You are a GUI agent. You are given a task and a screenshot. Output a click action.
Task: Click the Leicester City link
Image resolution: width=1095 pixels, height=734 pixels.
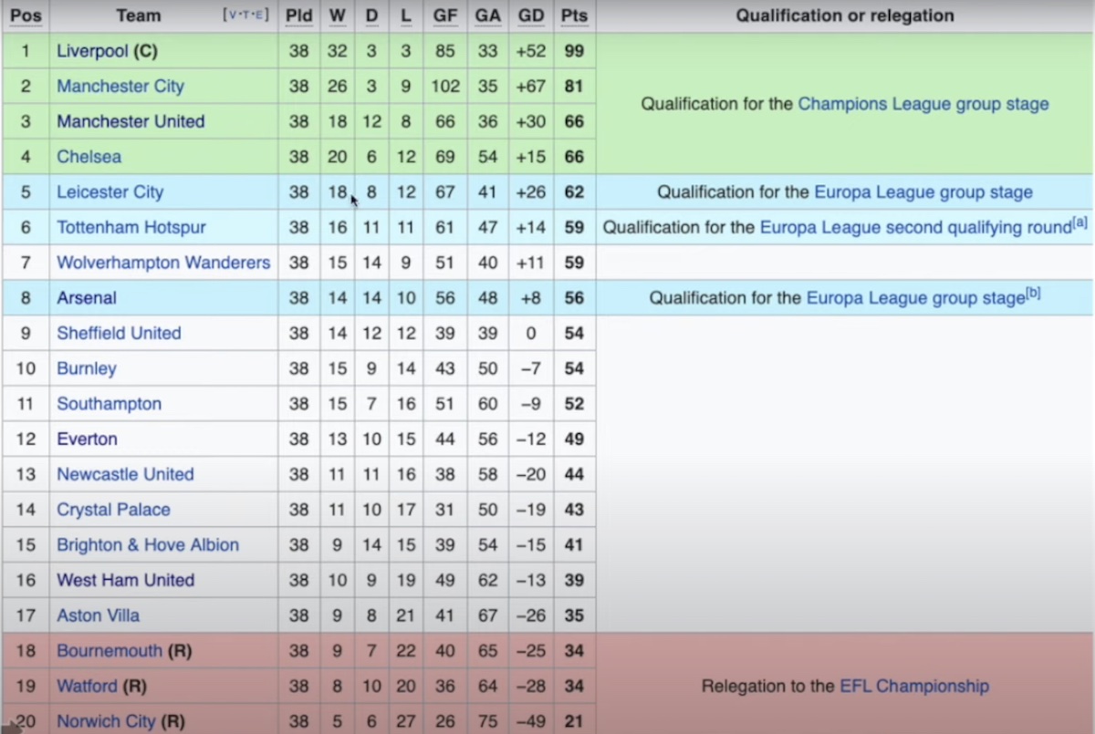coord(109,191)
